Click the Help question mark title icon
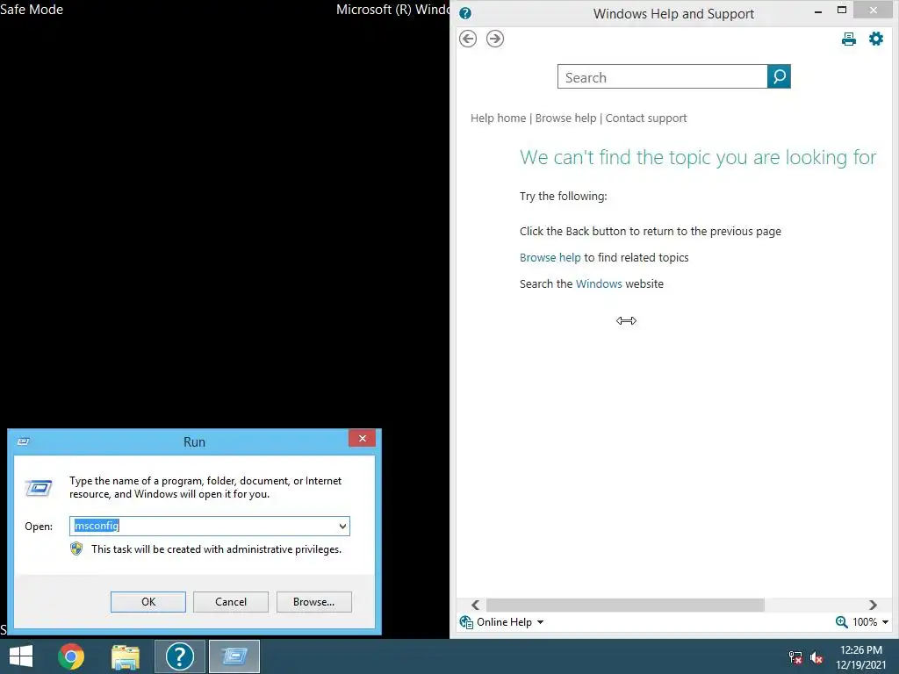899x674 pixels. [465, 13]
